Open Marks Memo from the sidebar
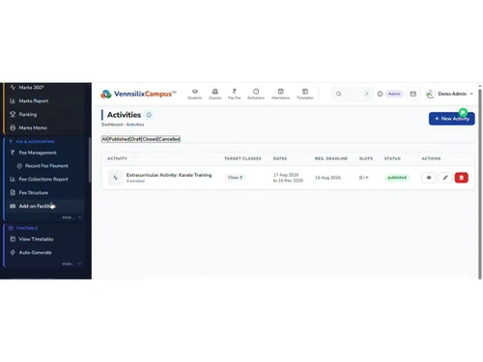Viewport: 483px width, 362px height. 33,128
